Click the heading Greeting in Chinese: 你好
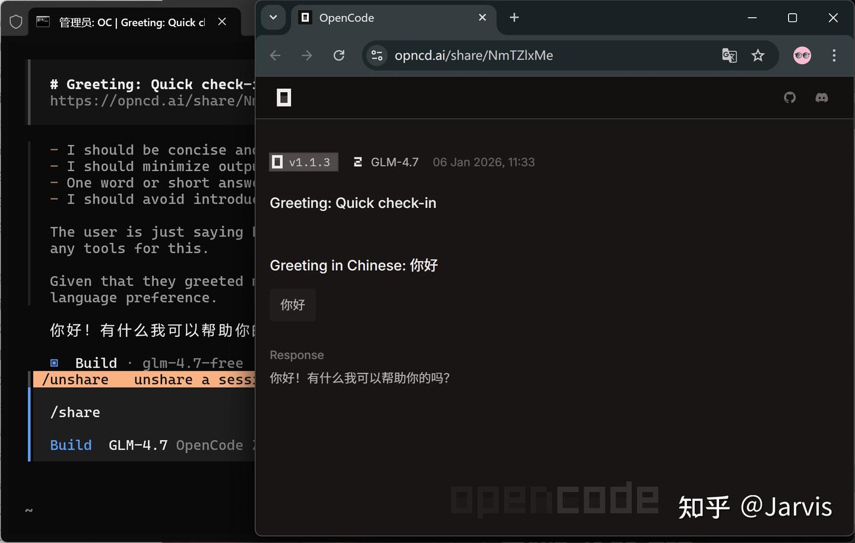 [354, 266]
